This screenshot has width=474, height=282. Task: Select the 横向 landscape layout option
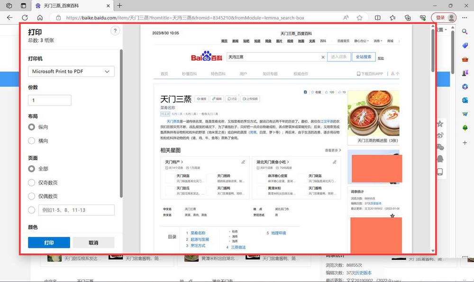[31, 141]
